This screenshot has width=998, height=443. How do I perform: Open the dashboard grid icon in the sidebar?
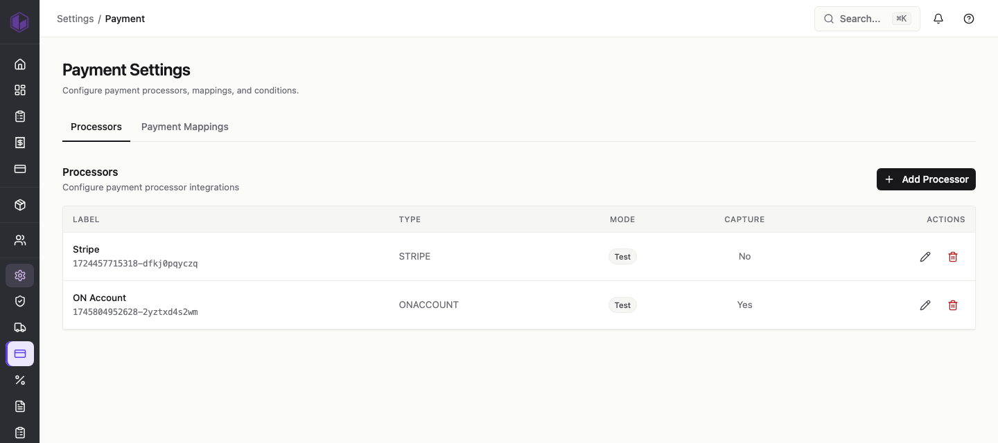(x=20, y=90)
